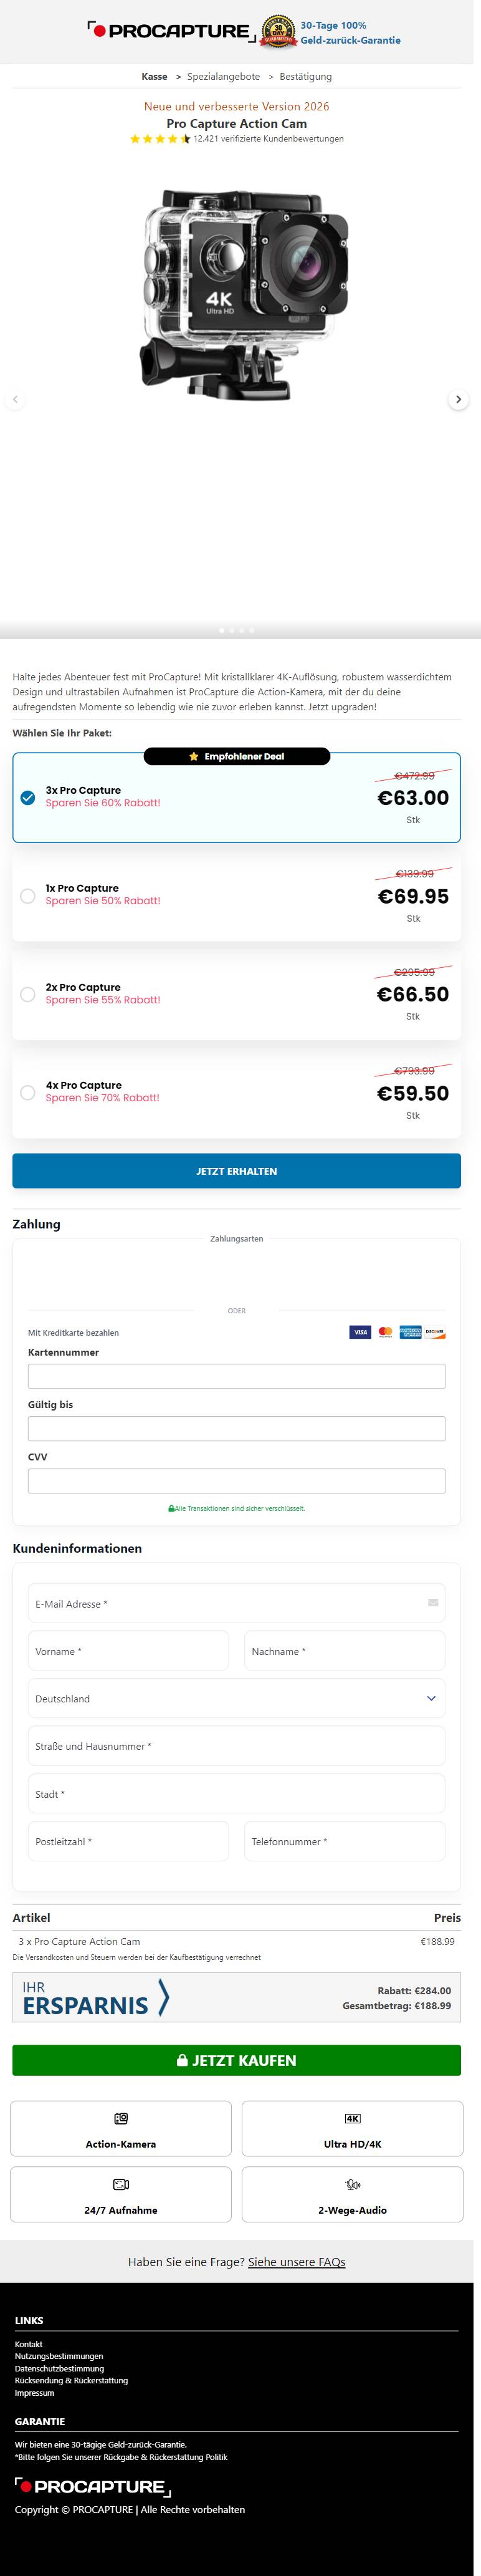
Task: Click the Ultra HD/4K feature icon
Action: click(352, 2118)
